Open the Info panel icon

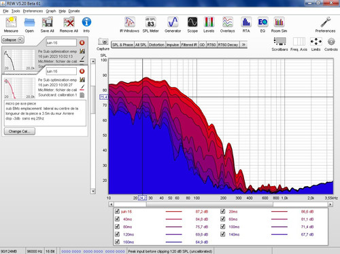(x=86, y=24)
